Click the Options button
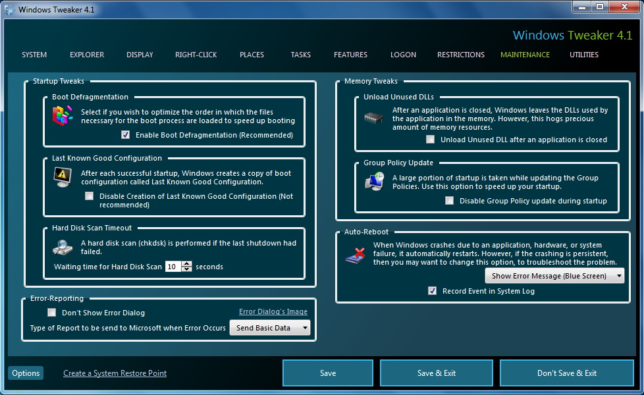The height and width of the screenshot is (395, 644). (26, 373)
